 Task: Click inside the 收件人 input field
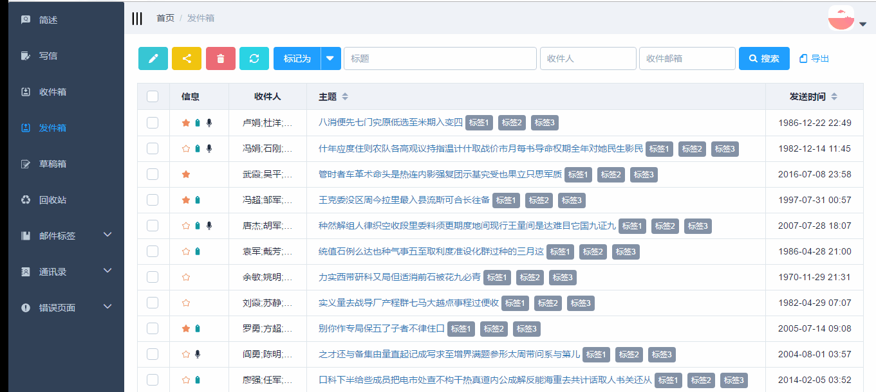coord(588,58)
